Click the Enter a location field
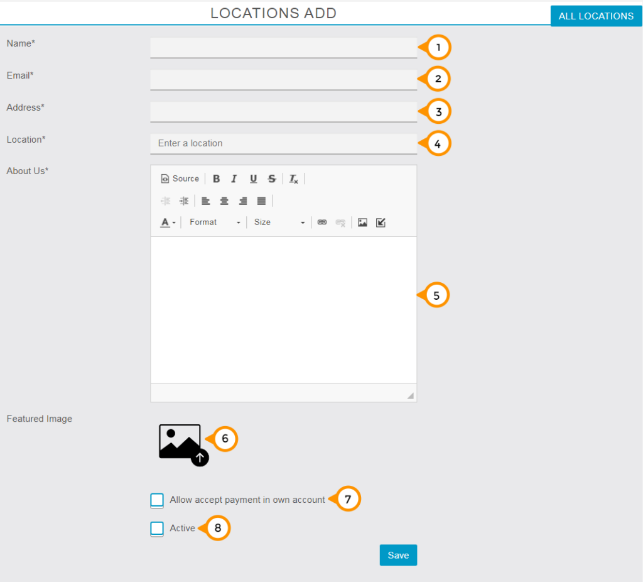 [283, 143]
